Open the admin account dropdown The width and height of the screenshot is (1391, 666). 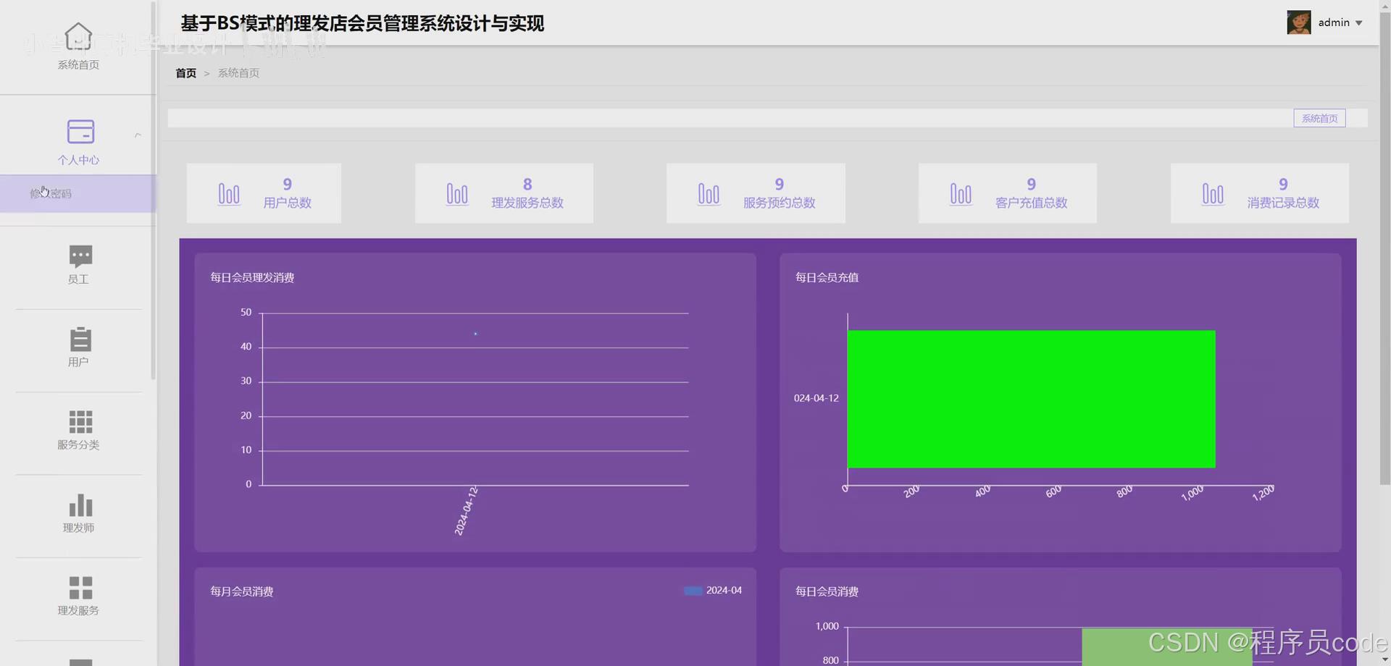tap(1339, 22)
